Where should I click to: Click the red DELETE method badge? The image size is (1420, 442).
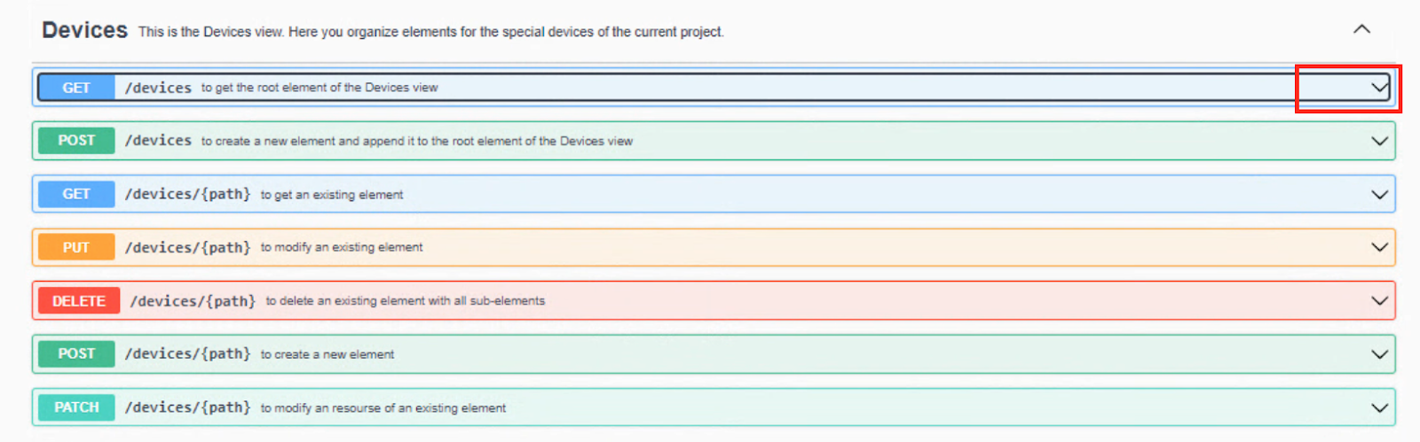pyautogui.click(x=79, y=300)
